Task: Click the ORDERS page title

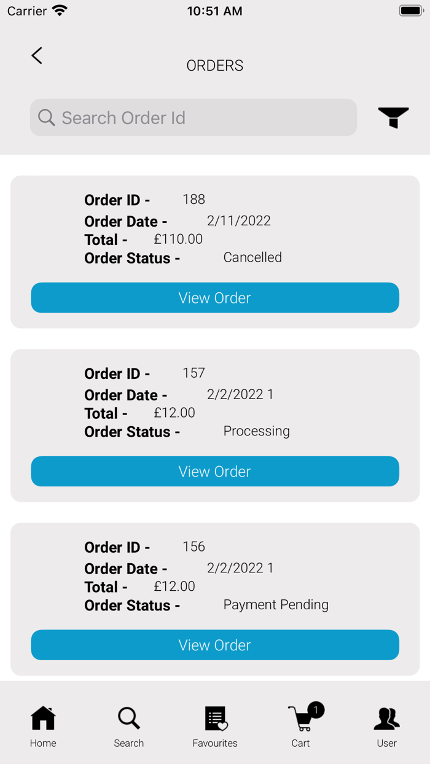Action: coord(214,66)
